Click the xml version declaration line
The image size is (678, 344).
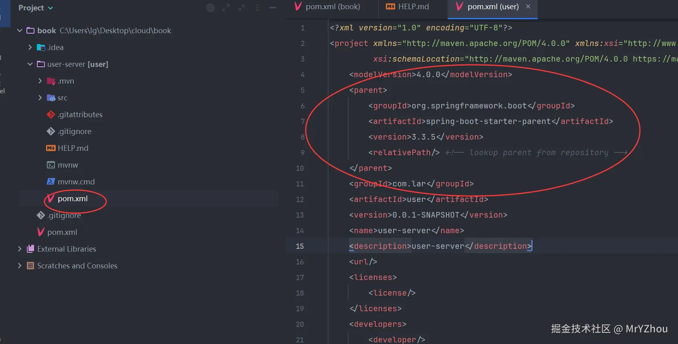[421, 28]
